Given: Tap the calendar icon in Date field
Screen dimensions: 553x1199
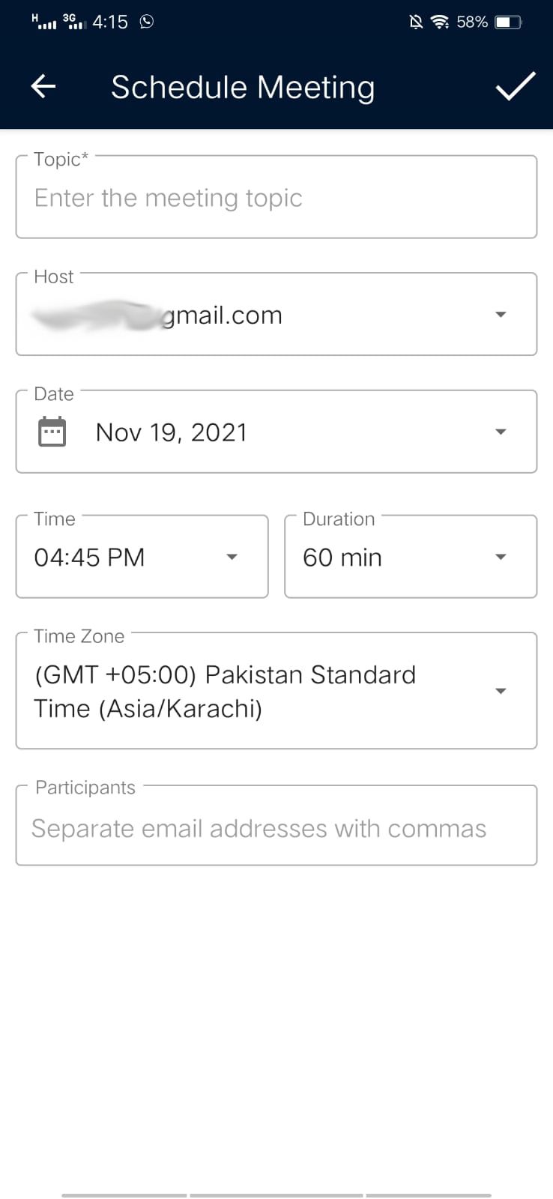Looking at the screenshot, I should coord(52,432).
